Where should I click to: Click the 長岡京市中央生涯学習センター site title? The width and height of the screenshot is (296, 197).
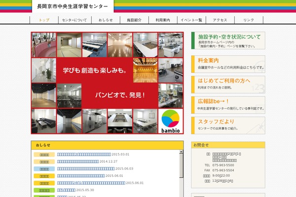73,6
